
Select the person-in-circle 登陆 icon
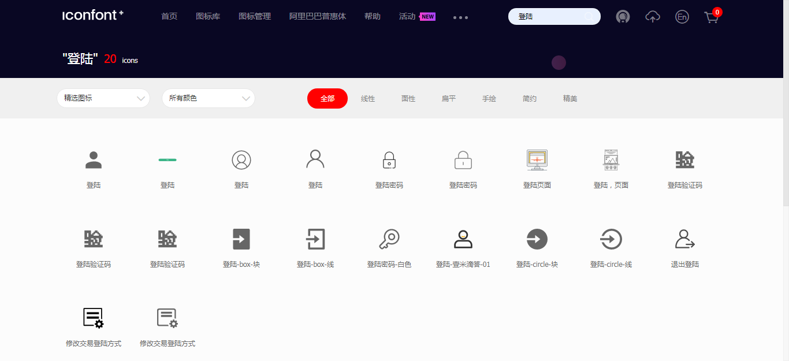coord(241,159)
